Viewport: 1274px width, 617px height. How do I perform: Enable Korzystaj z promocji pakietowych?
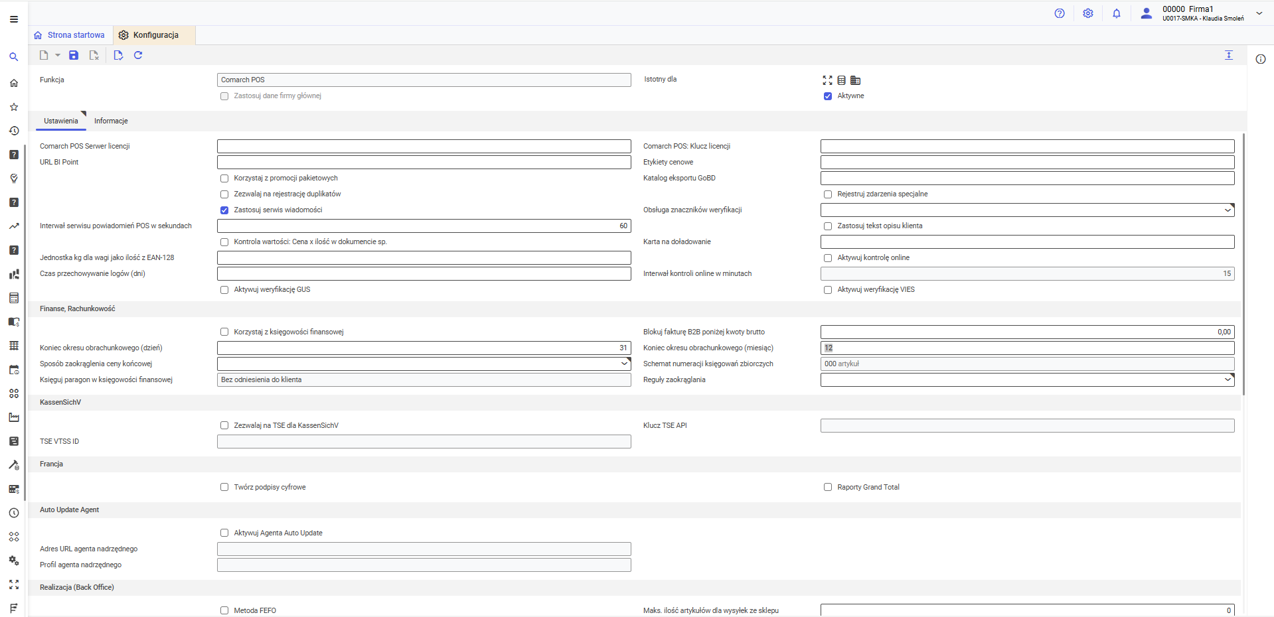pos(224,178)
